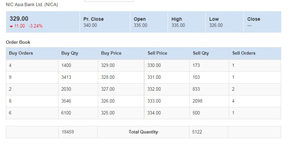Click the partially visible box above the price panel
Viewport: 289px width, 145px height.
pyautogui.click(x=109, y=1)
